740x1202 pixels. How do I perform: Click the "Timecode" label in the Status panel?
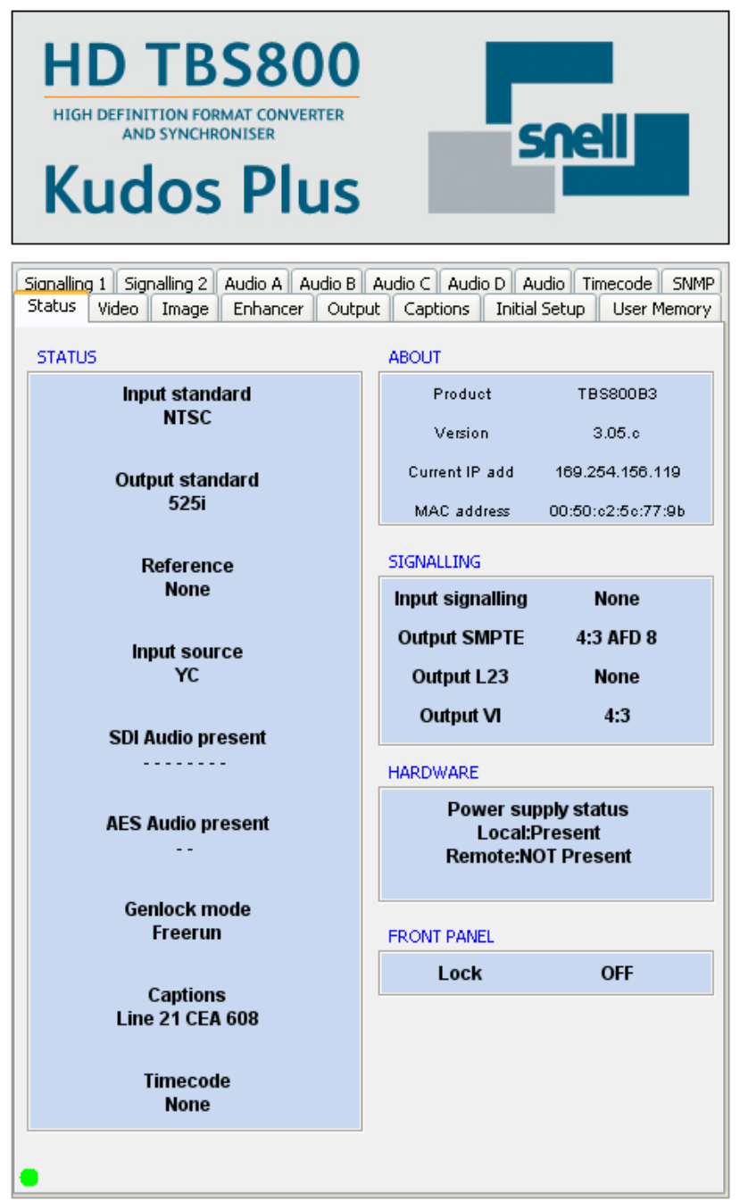coord(187,1081)
